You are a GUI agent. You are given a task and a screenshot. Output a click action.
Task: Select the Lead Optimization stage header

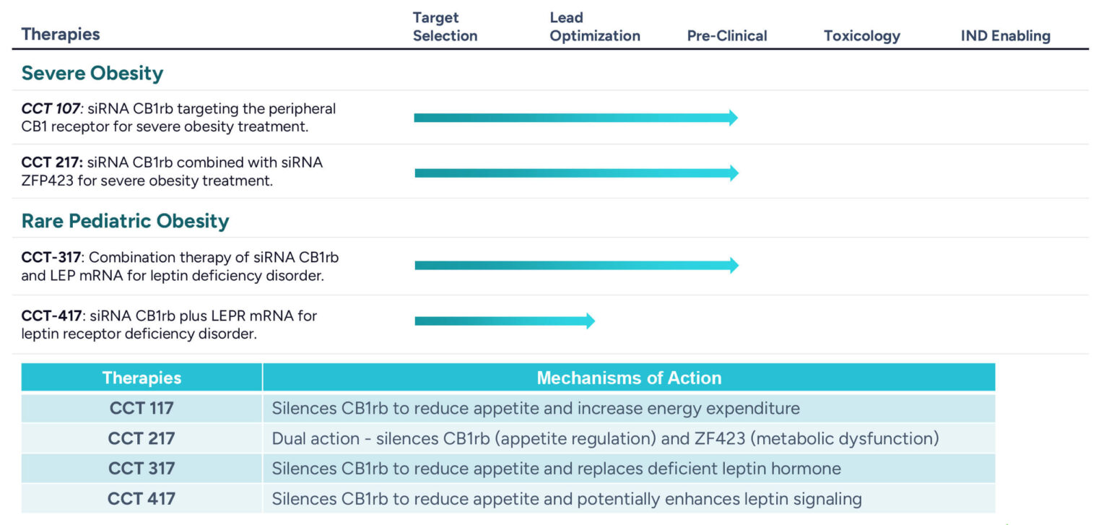tap(594, 27)
